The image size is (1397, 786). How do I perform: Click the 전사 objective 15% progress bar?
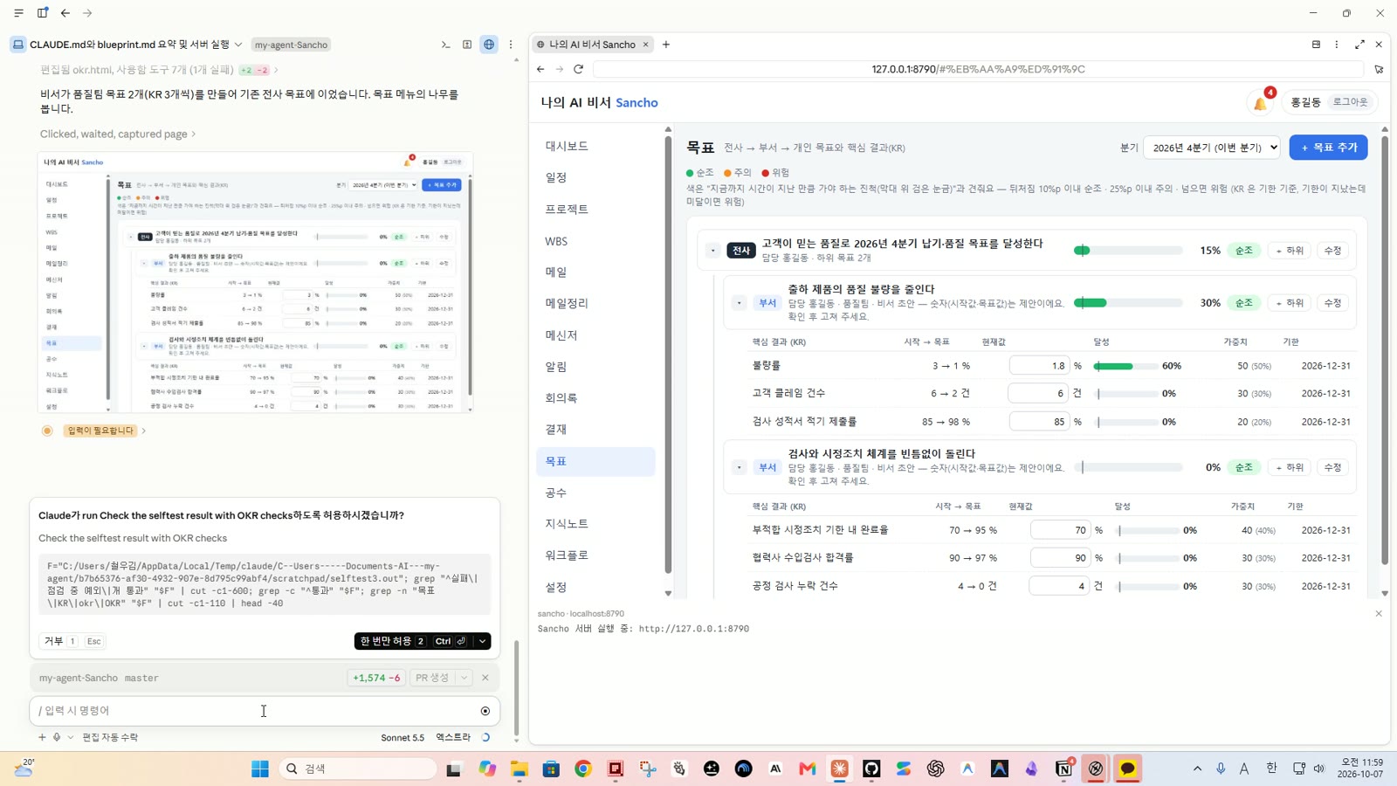point(1128,251)
